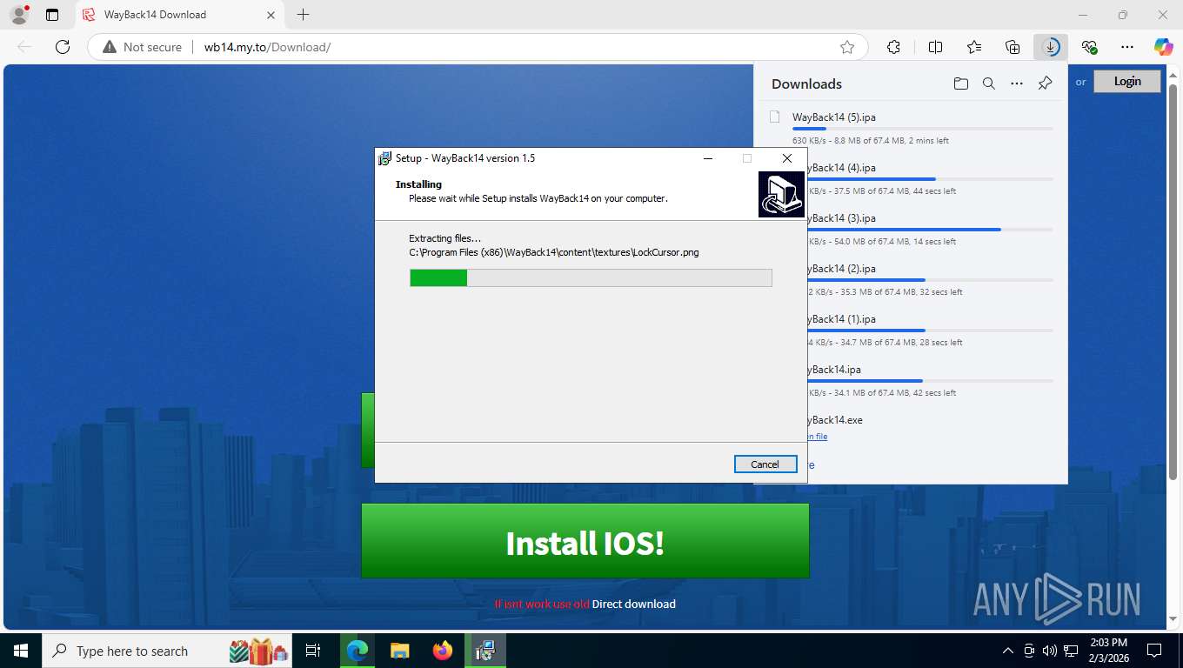Cancel the WayBack14 setup installation
Image resolution: width=1183 pixels, height=668 pixels.
tap(765, 464)
